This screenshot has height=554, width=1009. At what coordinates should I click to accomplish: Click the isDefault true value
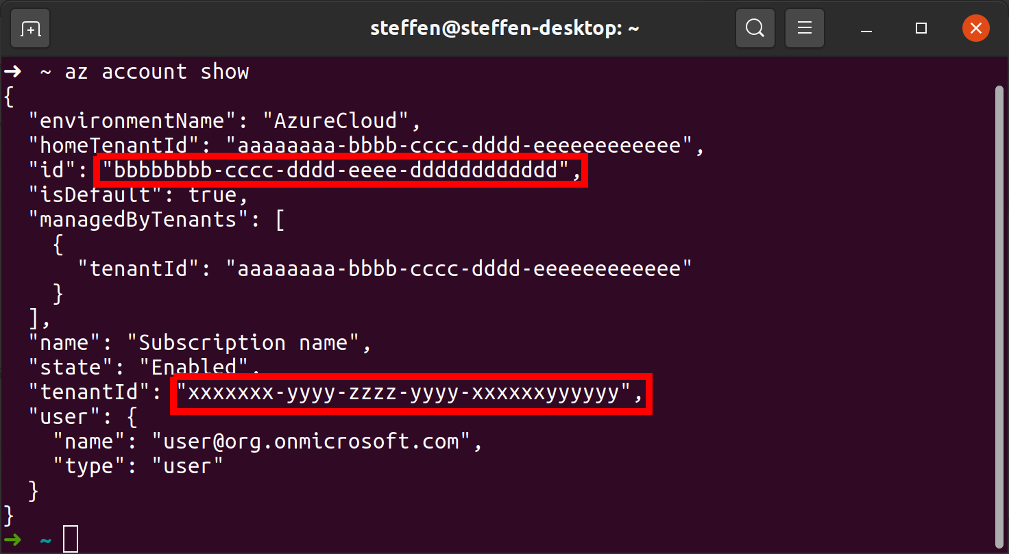tap(212, 195)
